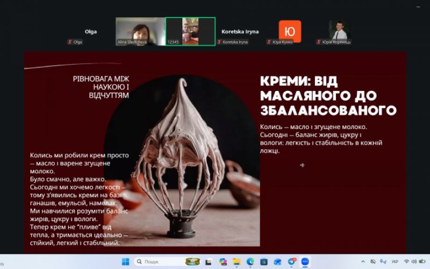Select the Zoom app icon in taskbar
The width and height of the screenshot is (430, 269).
(x=305, y=261)
